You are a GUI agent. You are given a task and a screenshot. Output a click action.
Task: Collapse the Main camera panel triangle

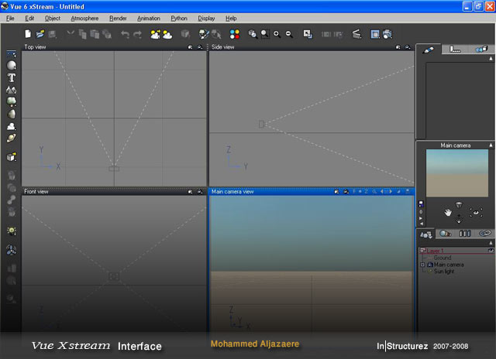pos(491,145)
